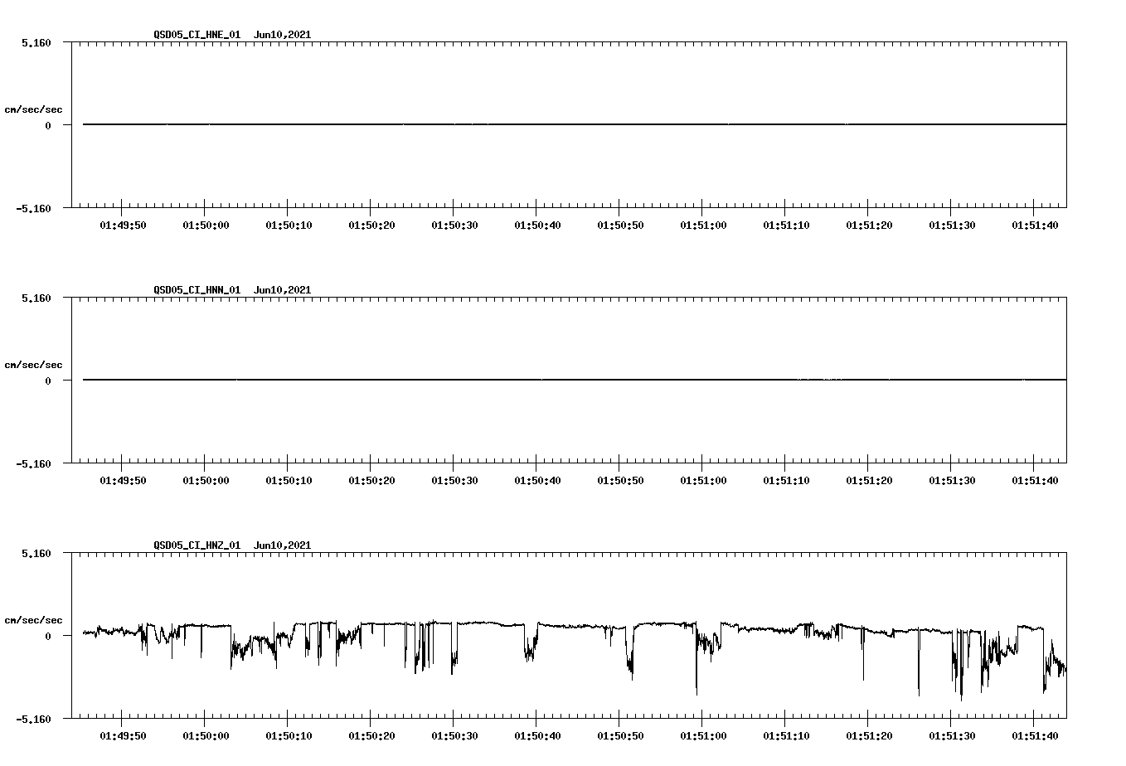Click 01:49:50 time label under HNN plot

point(123,480)
